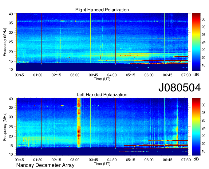Click the 18 dB label on bottom color bar
This screenshot has width=209, height=169.
click(203, 151)
